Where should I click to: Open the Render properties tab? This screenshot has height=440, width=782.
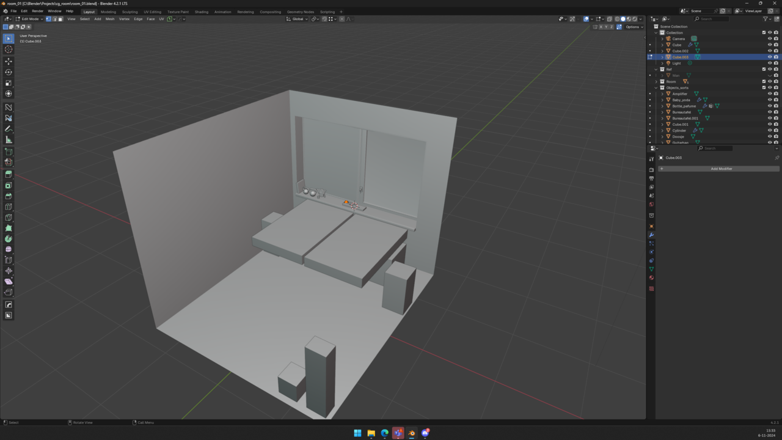[651, 170]
